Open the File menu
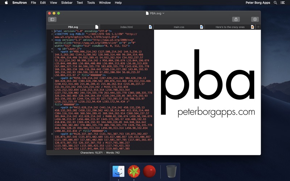The height and width of the screenshot is (181, 290). [x=33, y=3]
